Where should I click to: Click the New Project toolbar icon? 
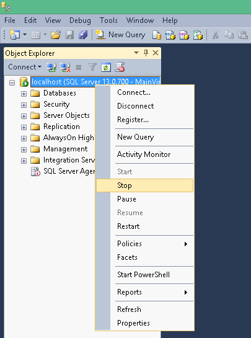(15, 35)
